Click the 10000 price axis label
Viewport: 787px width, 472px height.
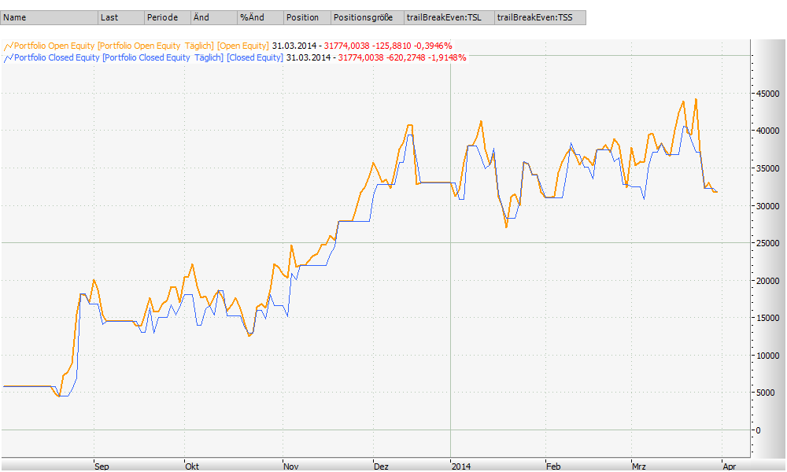point(768,356)
